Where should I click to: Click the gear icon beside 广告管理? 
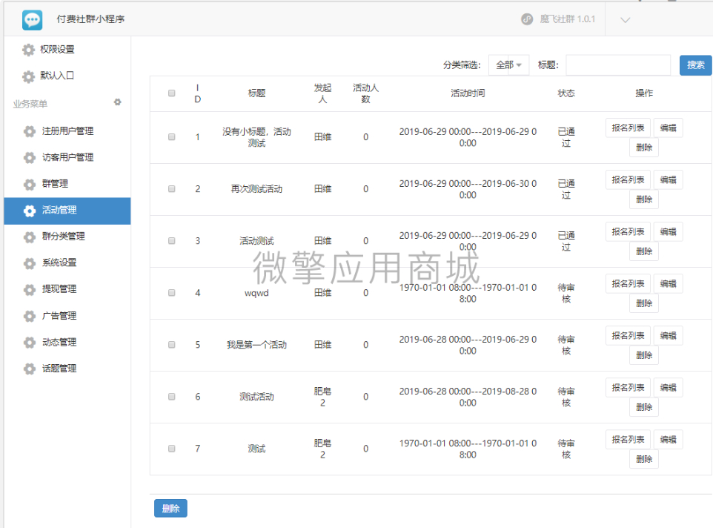(x=30, y=316)
